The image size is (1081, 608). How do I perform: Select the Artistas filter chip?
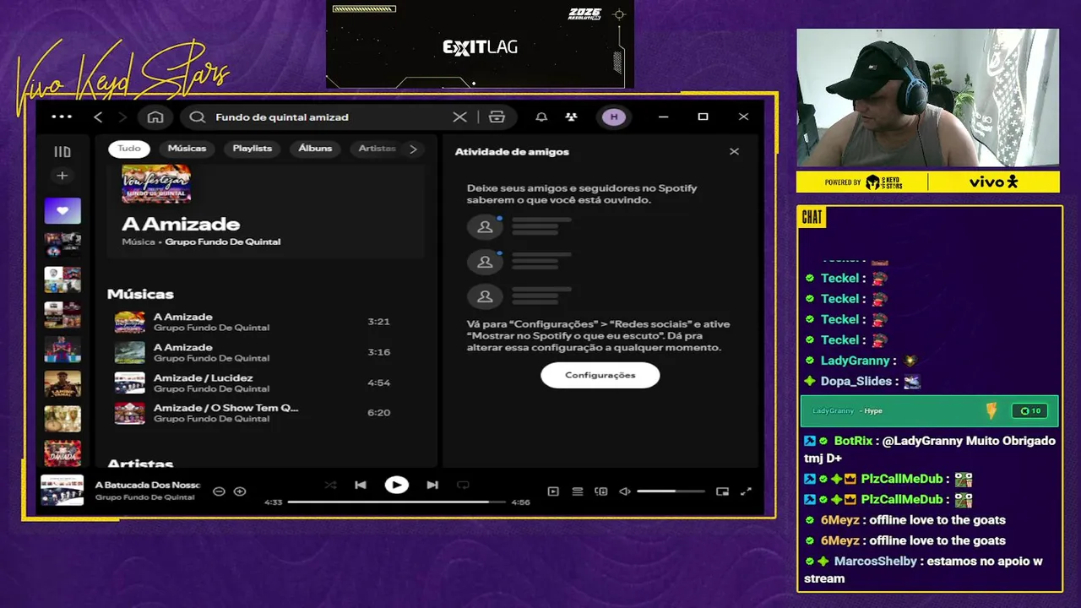(x=376, y=149)
